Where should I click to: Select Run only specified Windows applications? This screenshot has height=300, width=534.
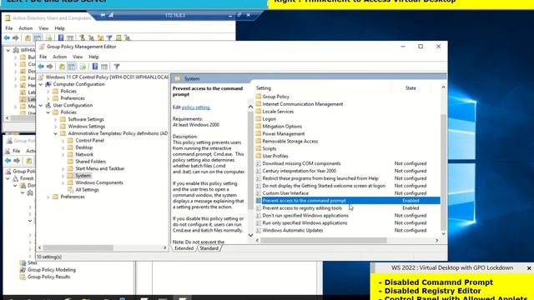click(x=347, y=223)
